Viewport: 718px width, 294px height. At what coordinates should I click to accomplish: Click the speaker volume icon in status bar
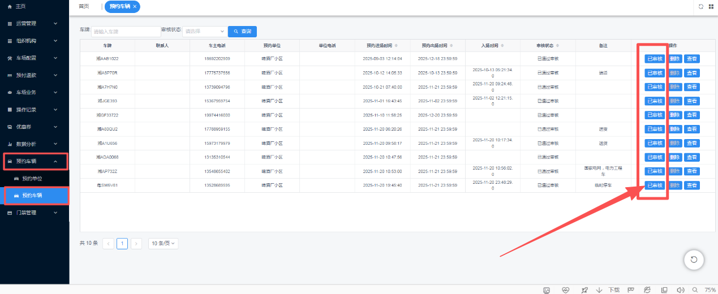[681, 290]
